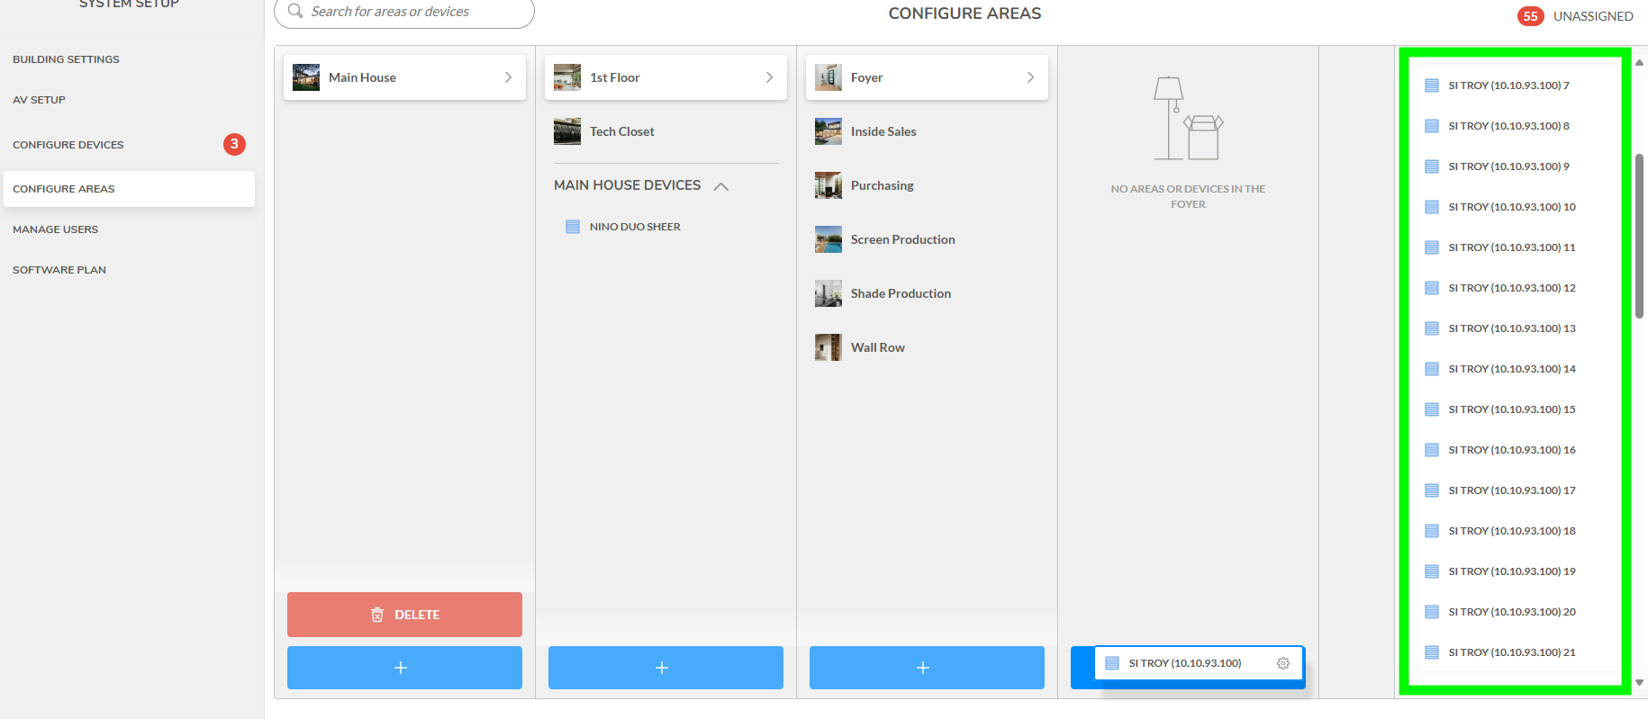
Task: Expand the 1st Floor chevron arrow
Action: (x=769, y=77)
